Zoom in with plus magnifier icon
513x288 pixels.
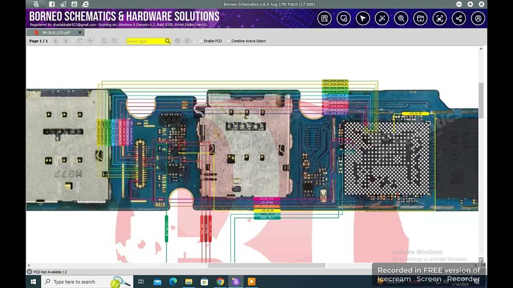click(115, 41)
